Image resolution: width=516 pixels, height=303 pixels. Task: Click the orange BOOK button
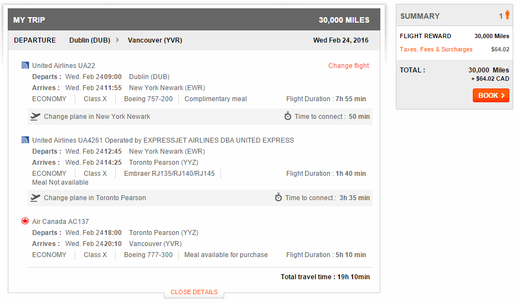(491, 95)
